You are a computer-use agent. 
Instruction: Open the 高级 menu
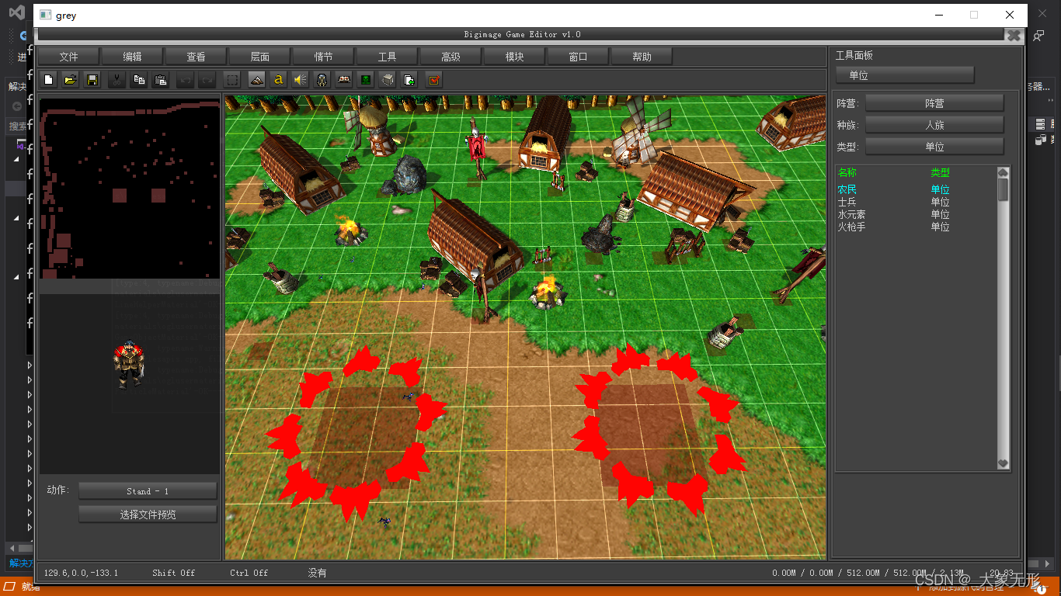click(x=451, y=57)
